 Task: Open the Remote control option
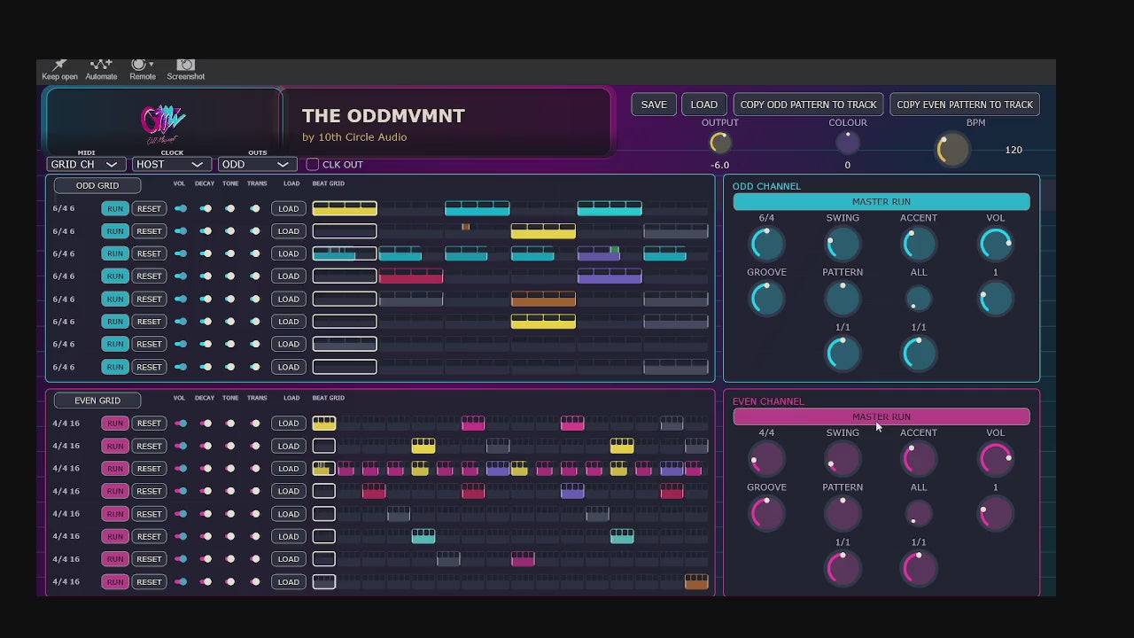(142, 70)
